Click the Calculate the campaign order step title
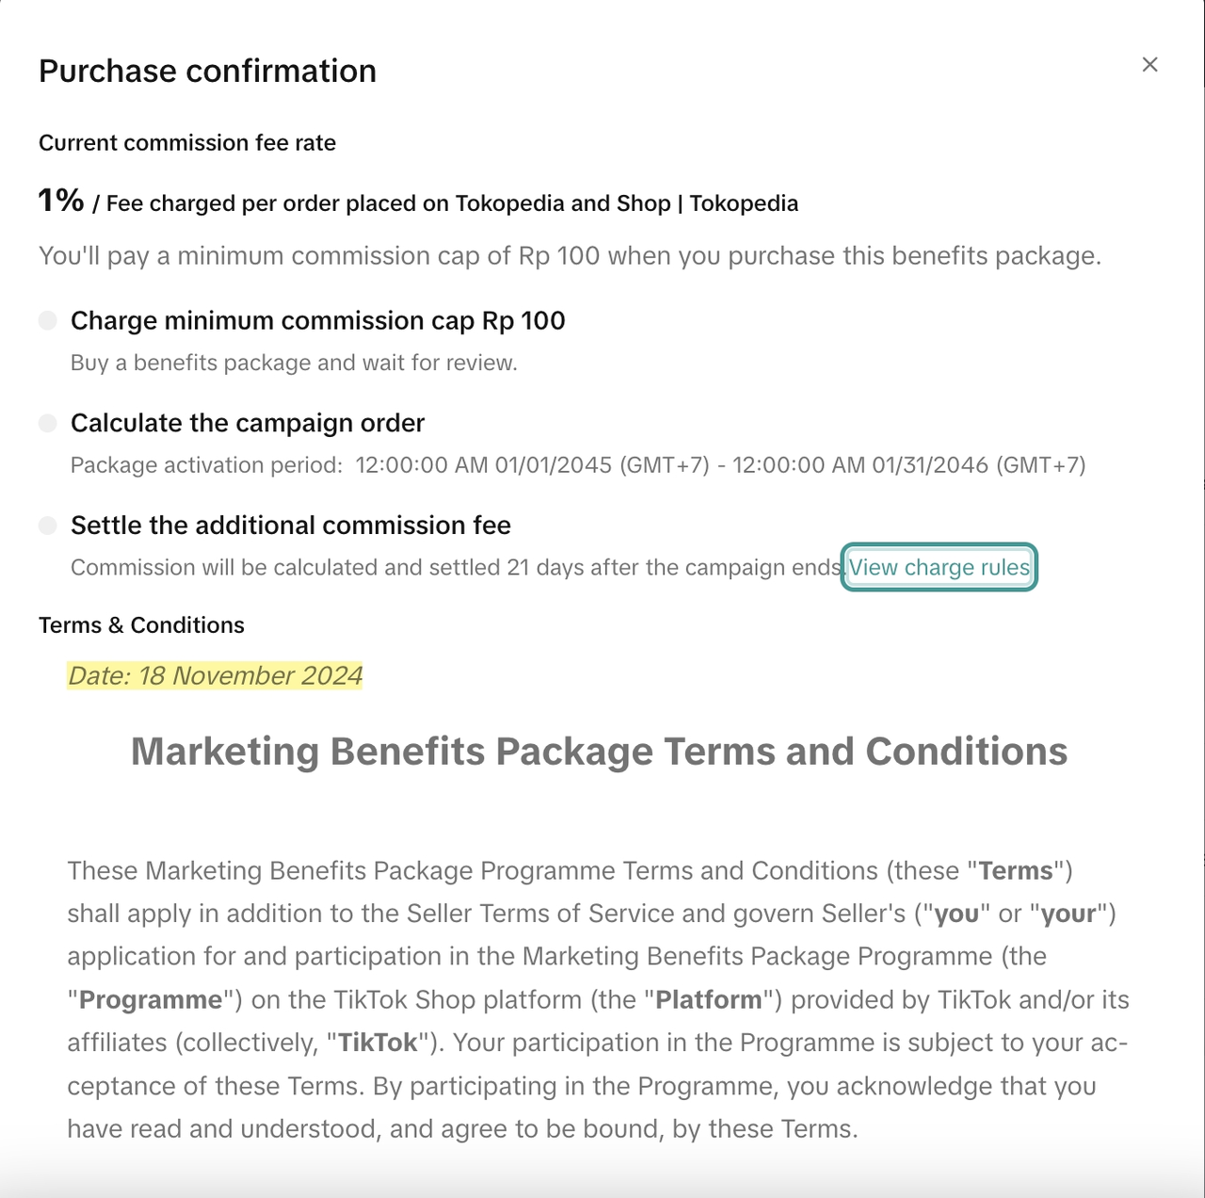1205x1198 pixels. click(x=247, y=423)
